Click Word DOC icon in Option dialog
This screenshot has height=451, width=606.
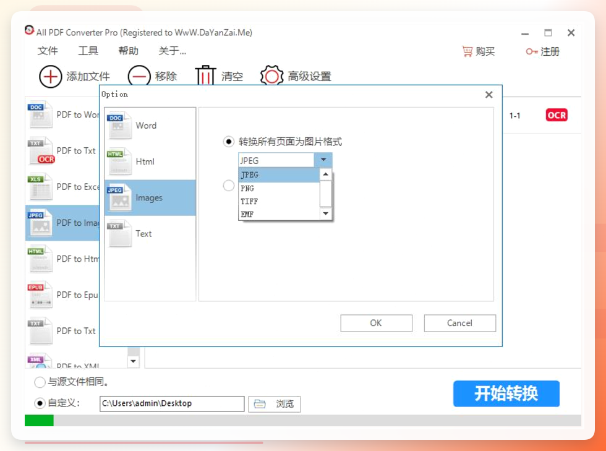119,126
